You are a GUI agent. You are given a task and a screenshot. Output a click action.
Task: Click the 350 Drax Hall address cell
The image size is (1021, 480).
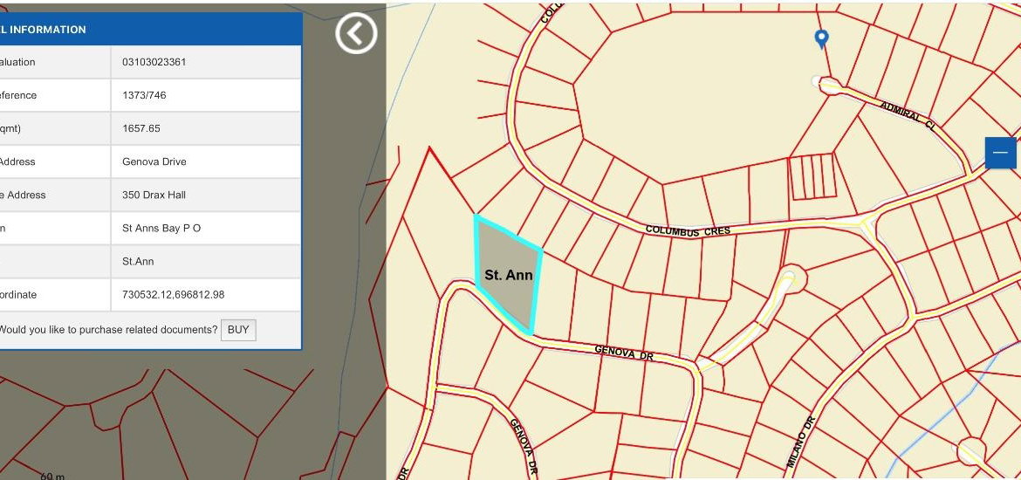(154, 195)
